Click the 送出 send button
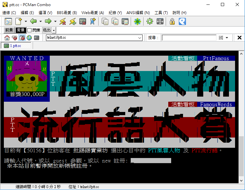Viewport: 245px width, 190px height. coord(47,30)
